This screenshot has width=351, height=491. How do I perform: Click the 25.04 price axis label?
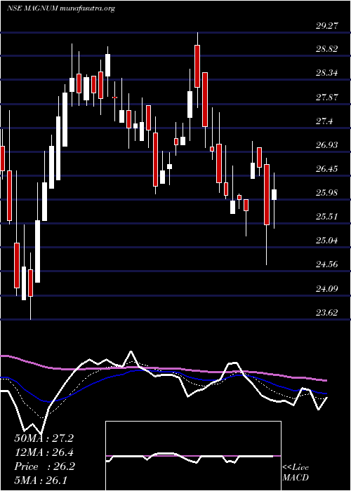[x=326, y=241]
